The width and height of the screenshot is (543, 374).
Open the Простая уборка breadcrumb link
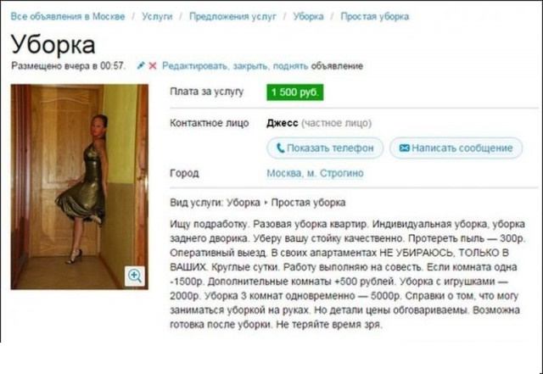pyautogui.click(x=375, y=16)
